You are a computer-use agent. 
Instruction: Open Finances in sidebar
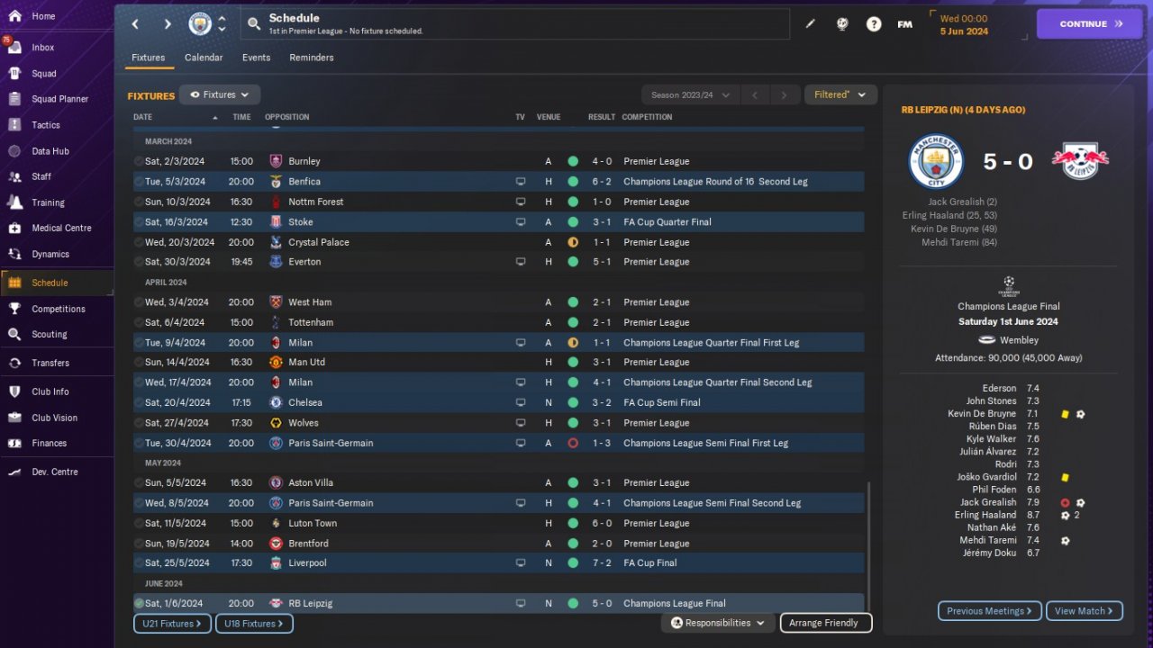coord(49,443)
